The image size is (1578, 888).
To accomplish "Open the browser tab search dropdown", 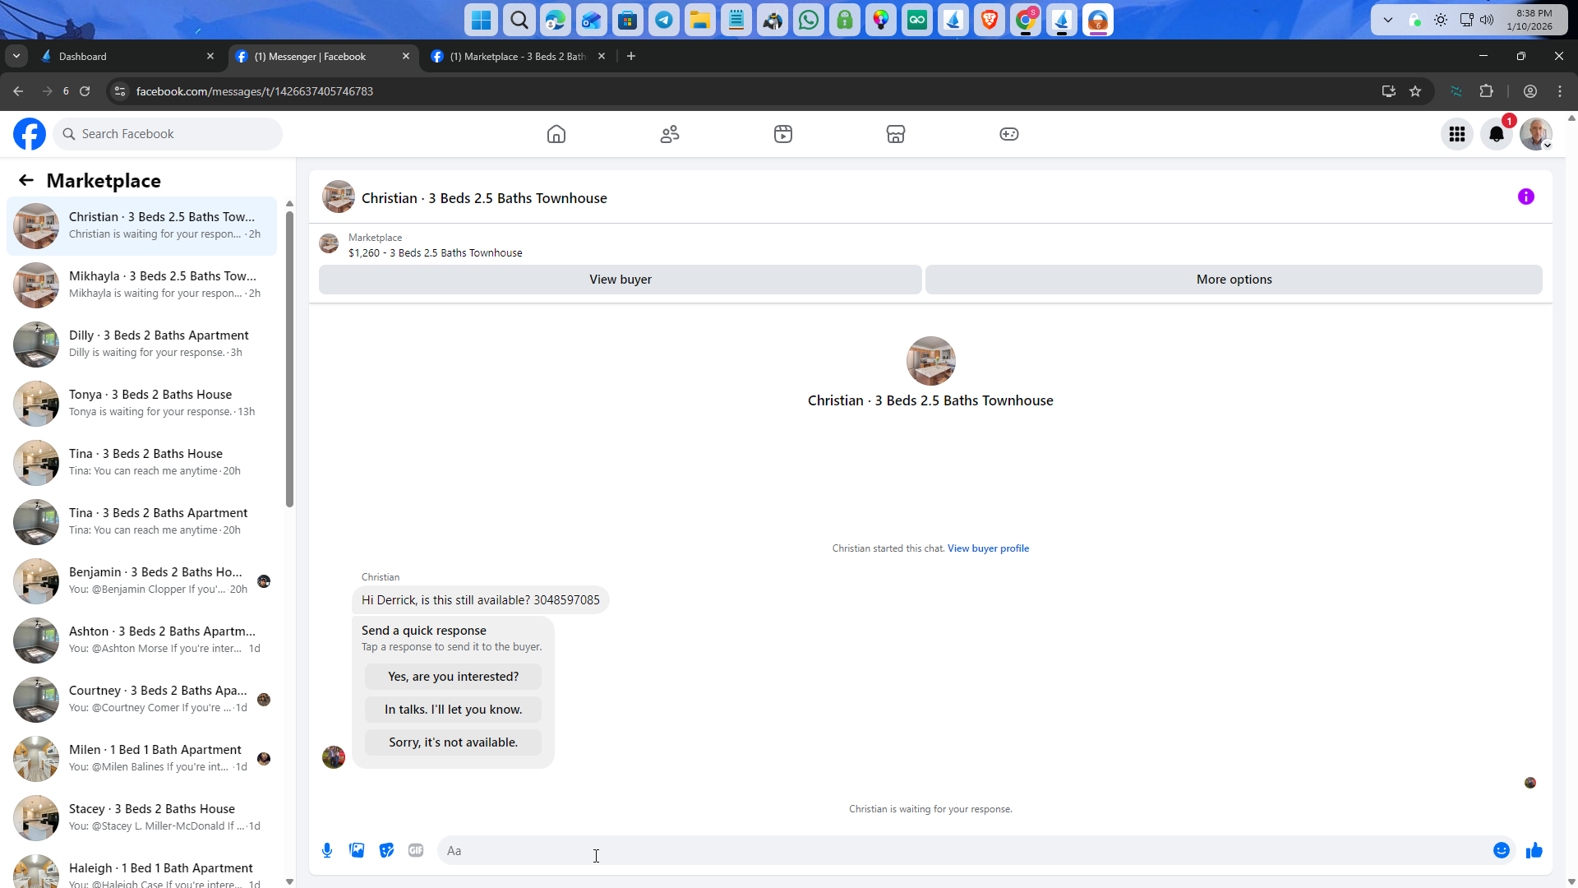I will 16,56.
